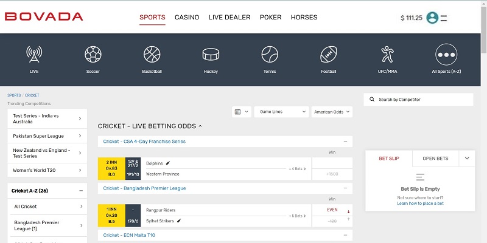Open the hamburger account menu icon
The height and width of the screenshot is (243, 487).
point(444,18)
